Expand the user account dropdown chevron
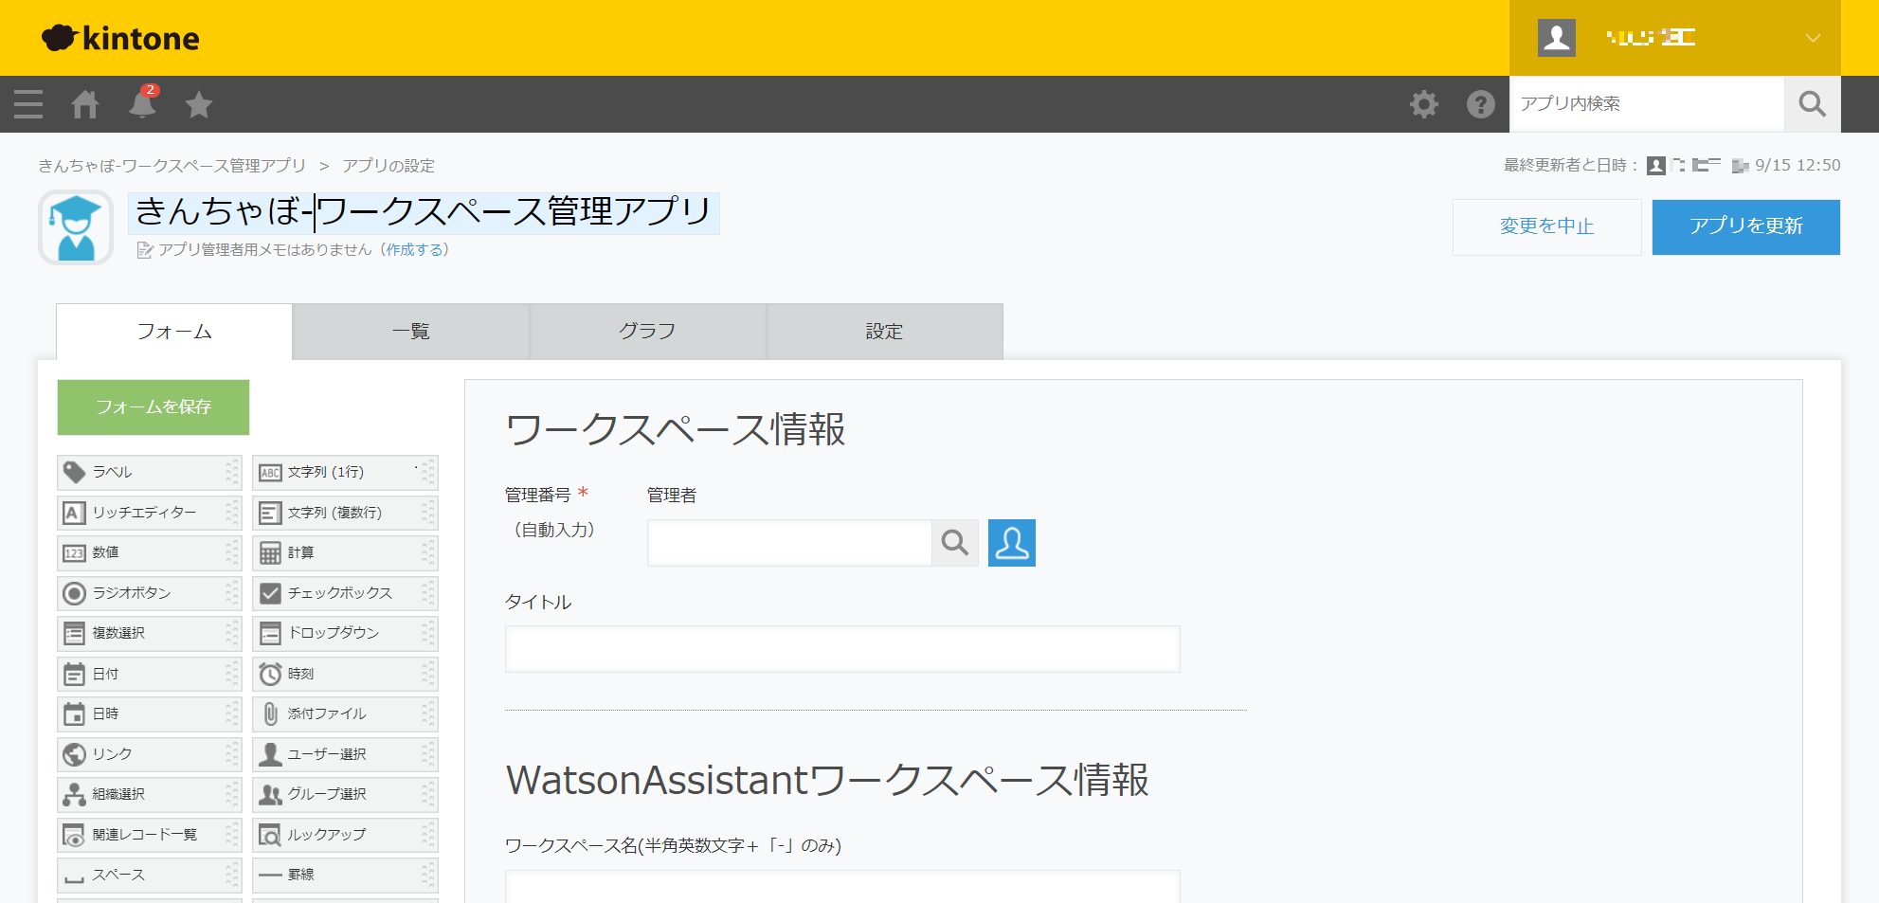 1812,38
